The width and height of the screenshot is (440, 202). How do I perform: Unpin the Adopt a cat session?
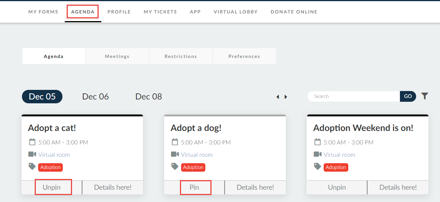[52, 187]
